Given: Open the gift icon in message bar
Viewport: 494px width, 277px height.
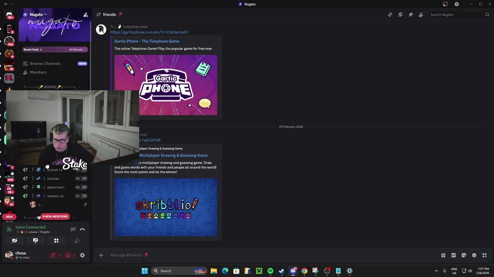Looking at the screenshot, I should [443, 255].
